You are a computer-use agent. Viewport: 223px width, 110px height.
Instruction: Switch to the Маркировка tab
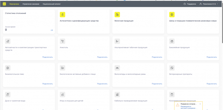click(x=14, y=4)
